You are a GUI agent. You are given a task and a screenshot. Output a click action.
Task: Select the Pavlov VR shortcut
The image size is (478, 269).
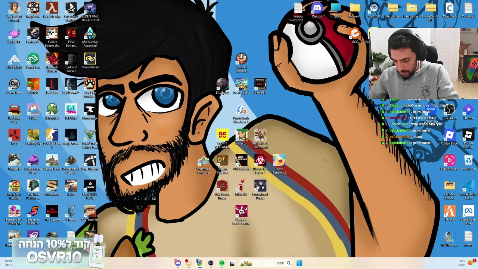tap(33, 35)
